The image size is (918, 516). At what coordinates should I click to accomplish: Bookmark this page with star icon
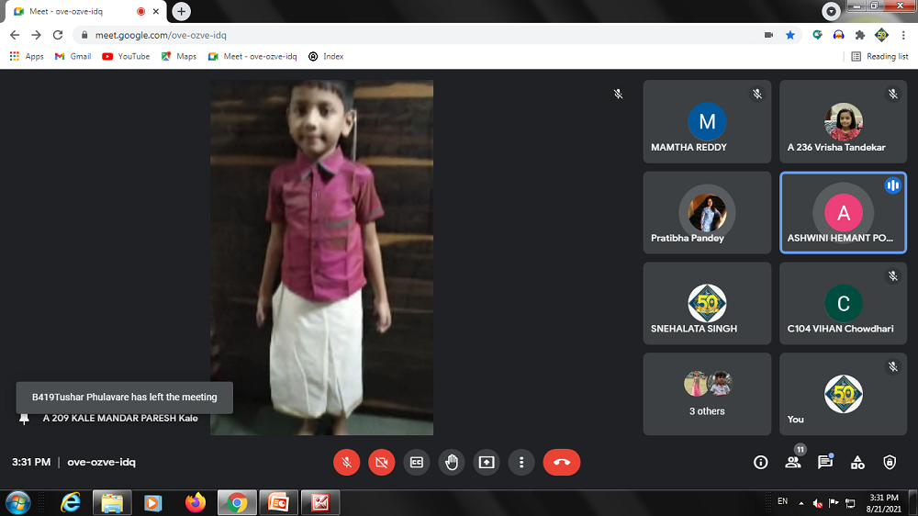[x=790, y=35]
